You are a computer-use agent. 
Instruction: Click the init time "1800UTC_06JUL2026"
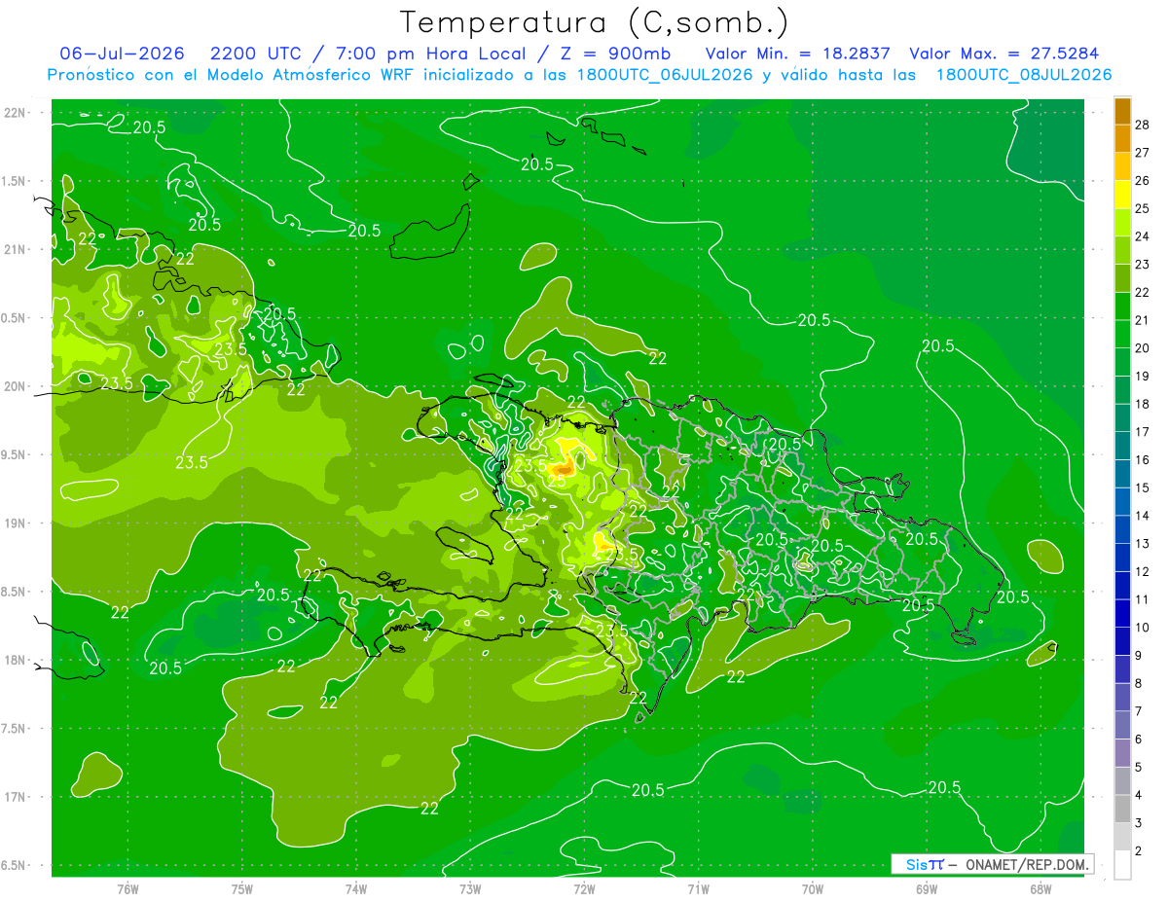(x=665, y=75)
